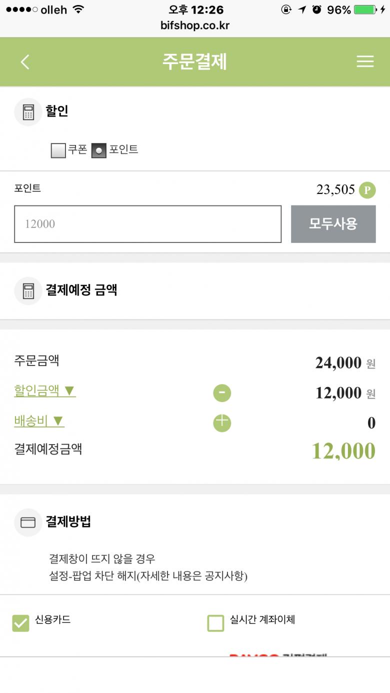Tap the 결제예정금액 total of 12,000
This screenshot has height=693, width=390.
tap(343, 451)
